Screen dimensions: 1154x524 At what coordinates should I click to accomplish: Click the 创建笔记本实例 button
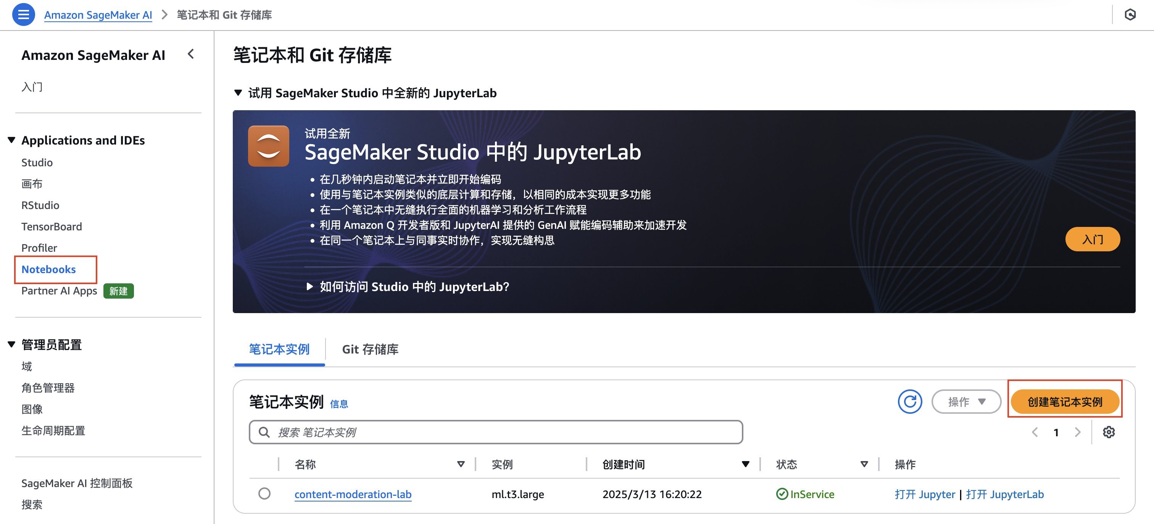[x=1064, y=401]
